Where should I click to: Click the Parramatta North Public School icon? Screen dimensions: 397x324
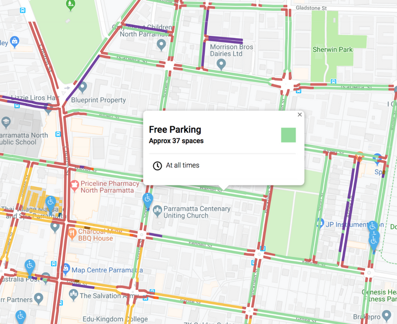(x=6, y=123)
